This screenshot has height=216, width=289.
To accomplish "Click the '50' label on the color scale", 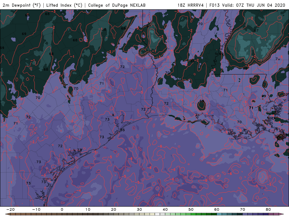I will click(x=191, y=210).
